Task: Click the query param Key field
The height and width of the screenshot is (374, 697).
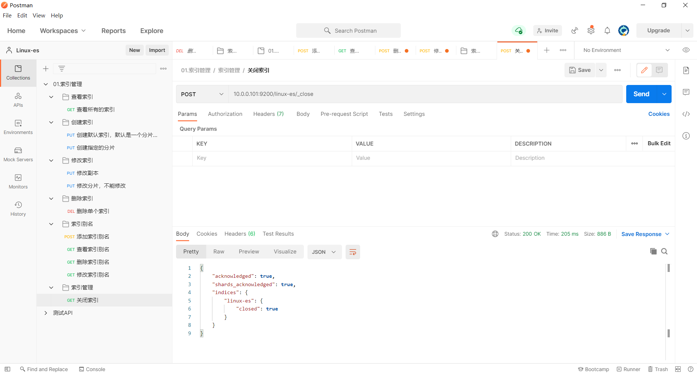Action: 272,158
